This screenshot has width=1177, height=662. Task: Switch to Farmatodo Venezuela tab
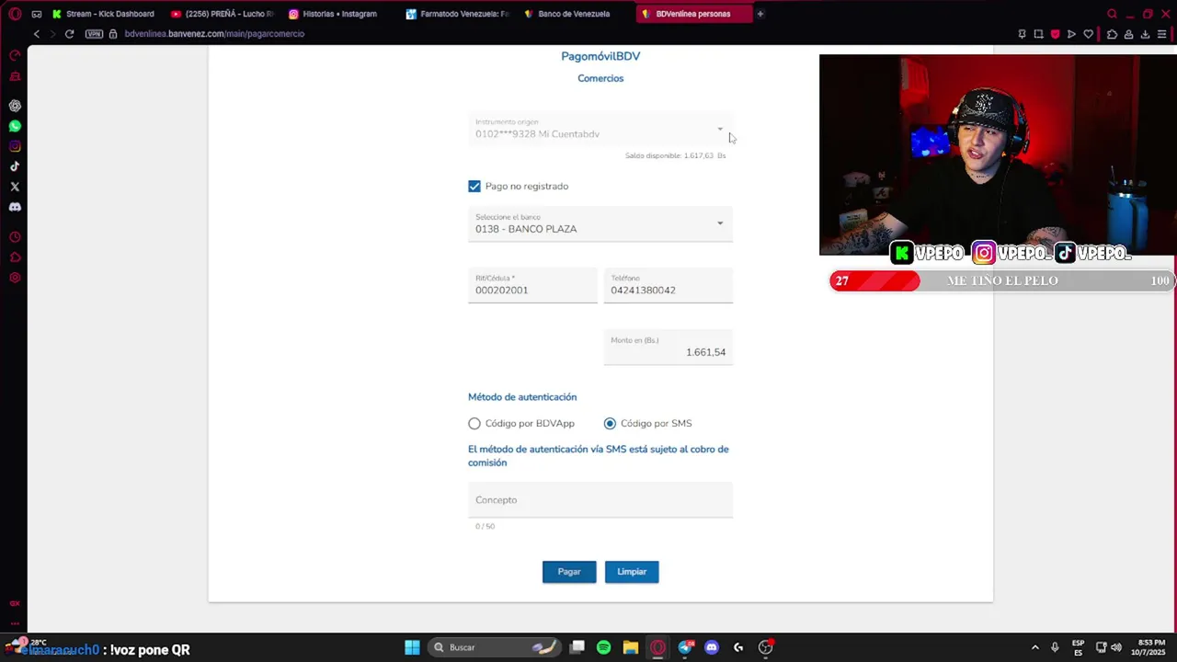460,14
